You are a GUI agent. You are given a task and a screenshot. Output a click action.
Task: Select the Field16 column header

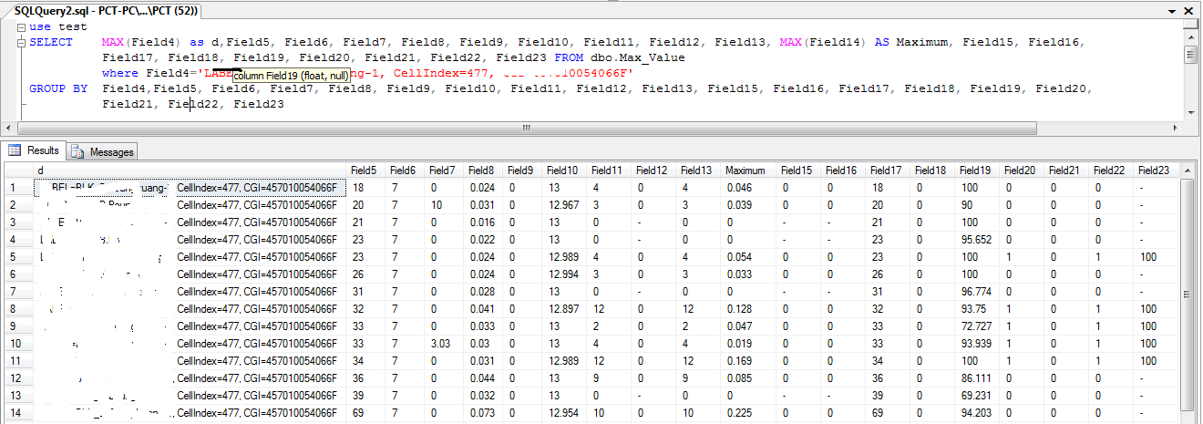(x=845, y=171)
